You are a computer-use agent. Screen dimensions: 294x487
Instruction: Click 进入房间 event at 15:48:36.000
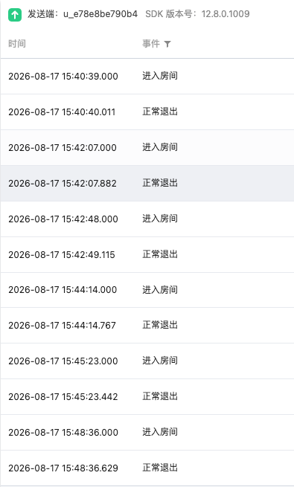[160, 432]
